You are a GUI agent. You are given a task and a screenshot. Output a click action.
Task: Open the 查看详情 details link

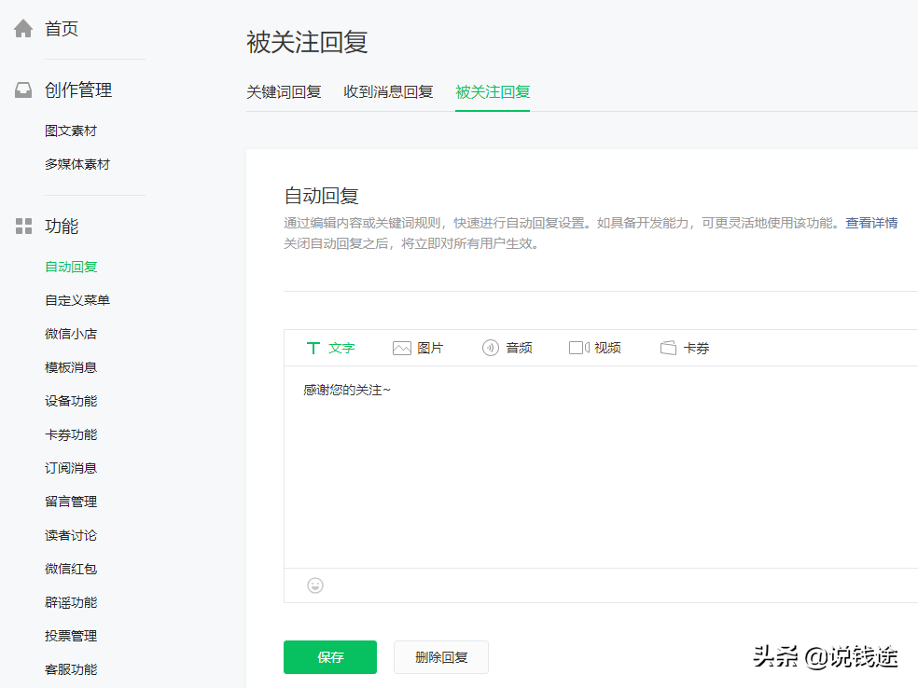[x=872, y=222]
